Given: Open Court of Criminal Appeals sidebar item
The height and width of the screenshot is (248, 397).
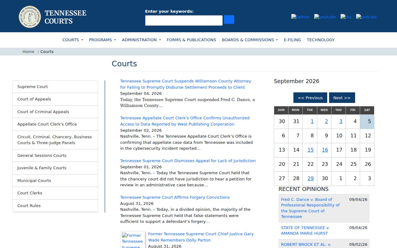Looking at the screenshot, I should 55,112.
